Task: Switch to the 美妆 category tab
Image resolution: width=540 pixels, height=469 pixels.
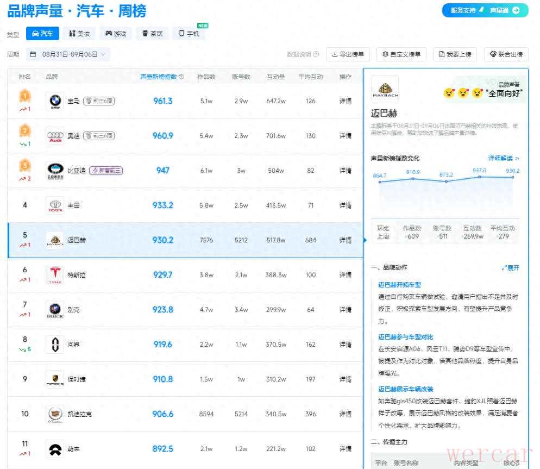Action: point(79,34)
